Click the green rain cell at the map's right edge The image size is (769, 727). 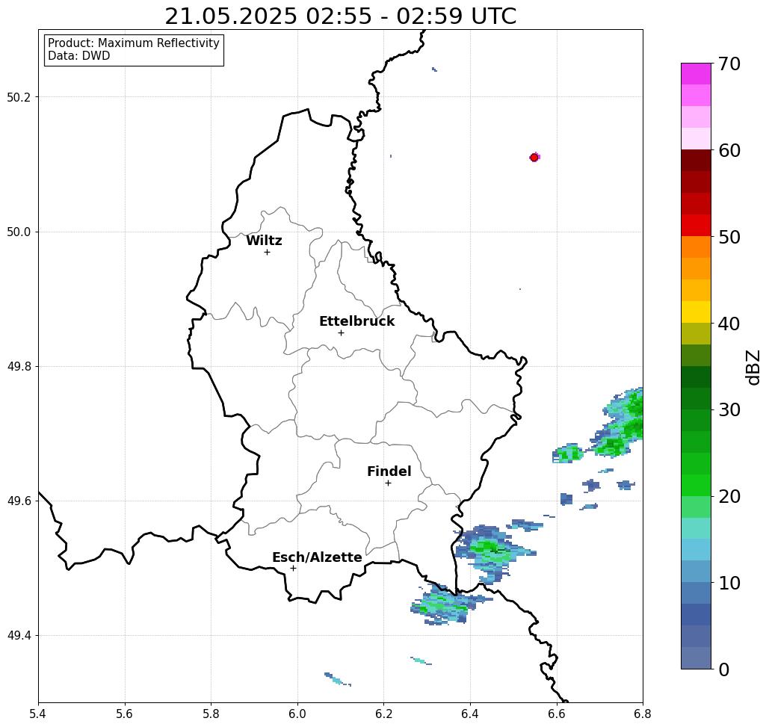(618, 423)
